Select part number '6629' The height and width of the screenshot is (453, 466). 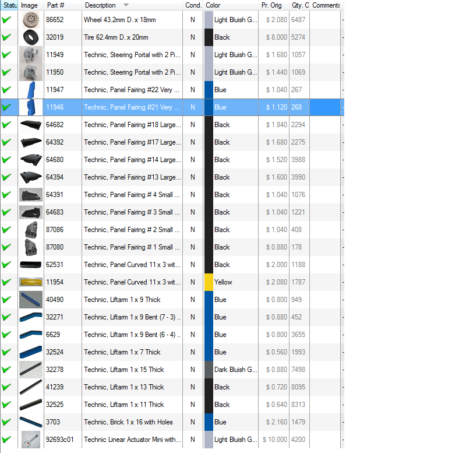tap(53, 335)
